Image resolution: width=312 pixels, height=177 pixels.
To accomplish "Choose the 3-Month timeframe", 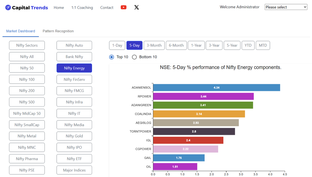I will (154, 45).
